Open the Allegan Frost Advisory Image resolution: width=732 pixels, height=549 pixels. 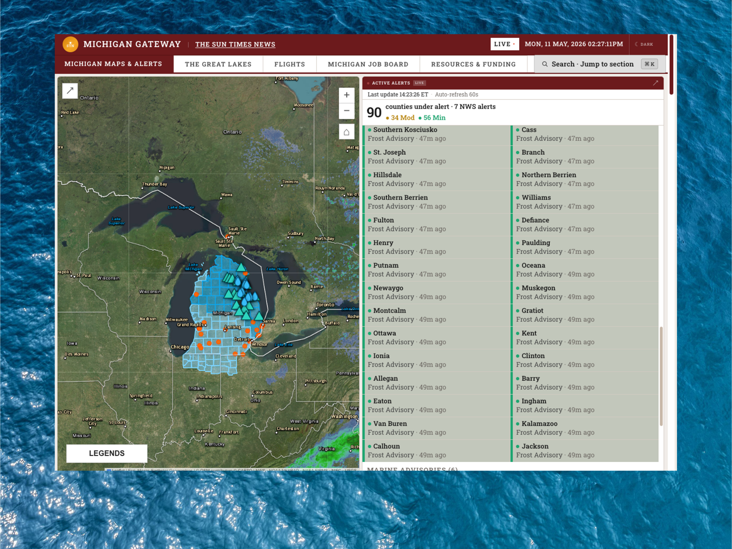pos(437,383)
